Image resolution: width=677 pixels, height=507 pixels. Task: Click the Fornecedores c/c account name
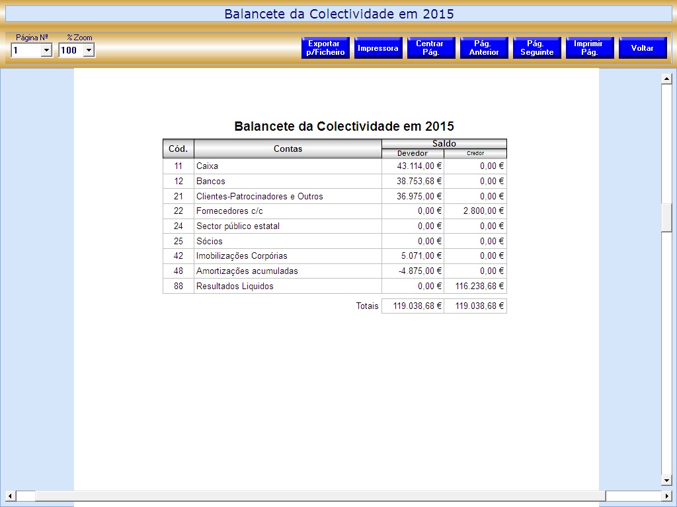pos(229,211)
